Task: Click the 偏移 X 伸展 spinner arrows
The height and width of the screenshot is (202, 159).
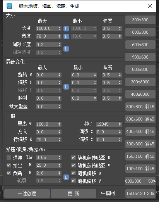Action: click(x=120, y=83)
